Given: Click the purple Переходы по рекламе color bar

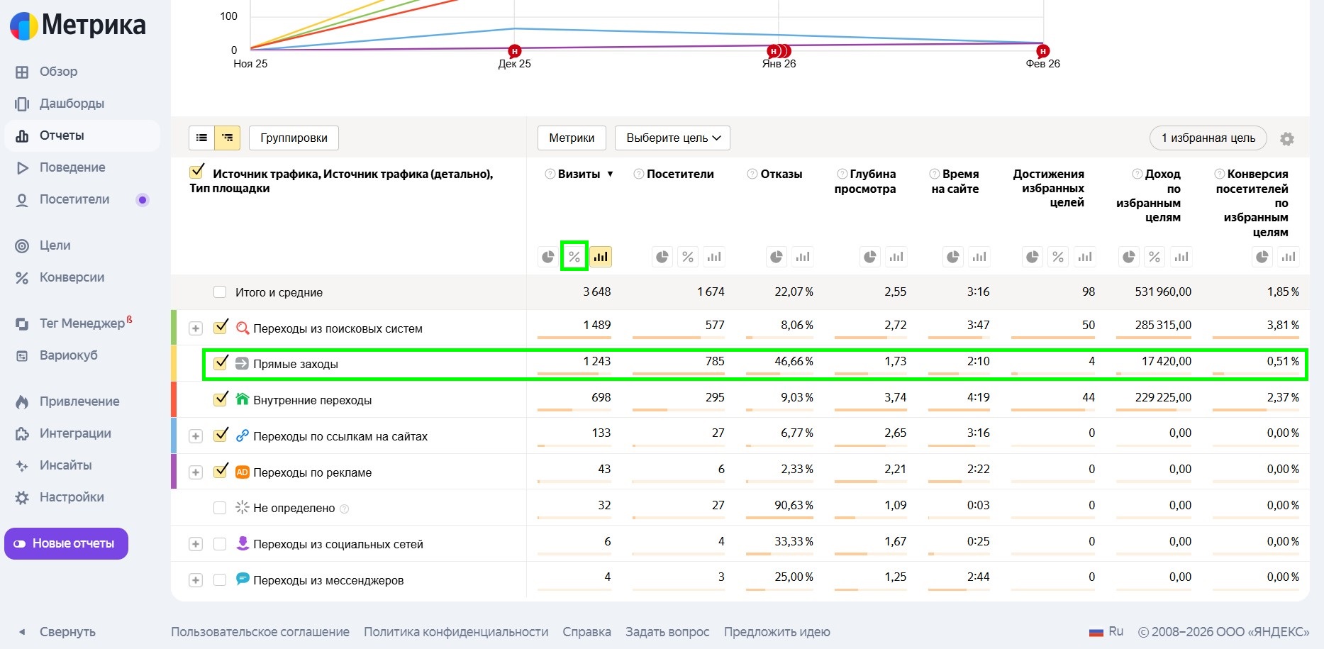Looking at the screenshot, I should [174, 472].
